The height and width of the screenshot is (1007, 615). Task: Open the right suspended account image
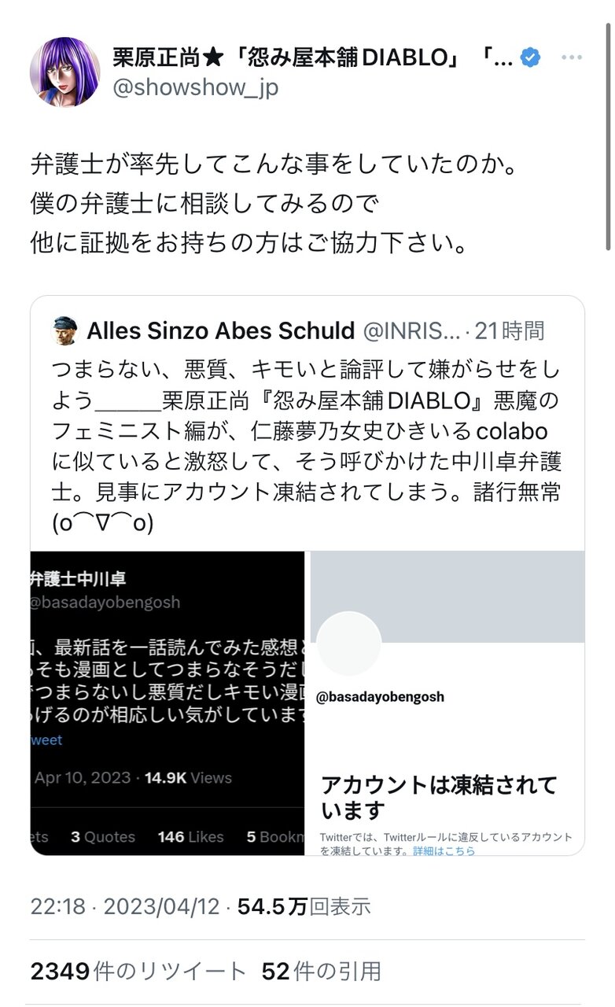click(x=447, y=703)
